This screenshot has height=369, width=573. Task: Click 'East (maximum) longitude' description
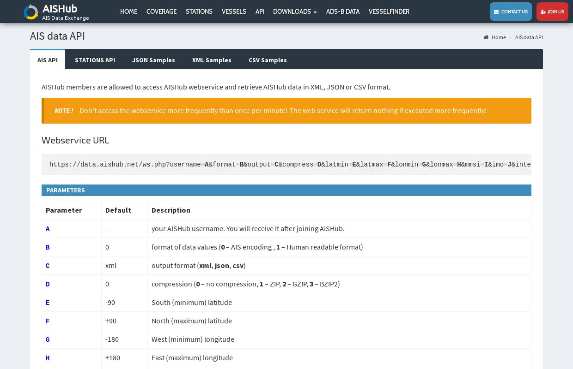coord(192,358)
